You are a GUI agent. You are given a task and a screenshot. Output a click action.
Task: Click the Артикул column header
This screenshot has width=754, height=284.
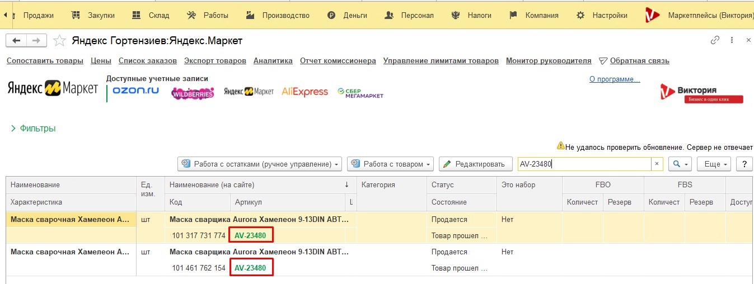pos(288,202)
